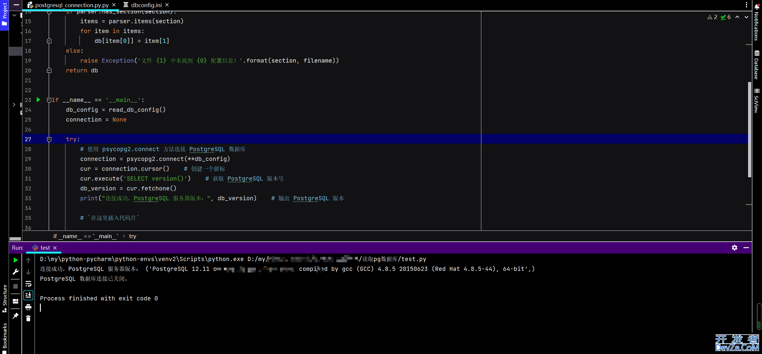
Task: Close the postgresql_connection.py.py tab
Action: pyautogui.click(x=114, y=5)
